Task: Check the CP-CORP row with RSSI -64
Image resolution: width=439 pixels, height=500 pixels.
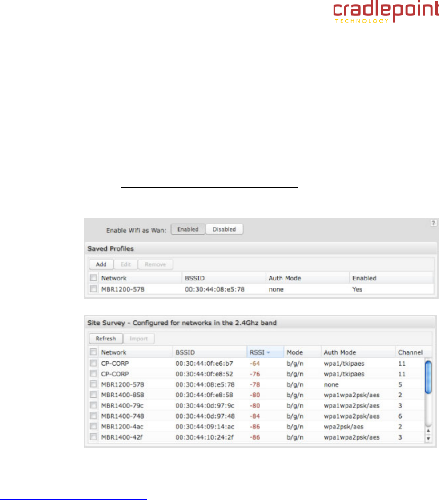Action: [93, 363]
